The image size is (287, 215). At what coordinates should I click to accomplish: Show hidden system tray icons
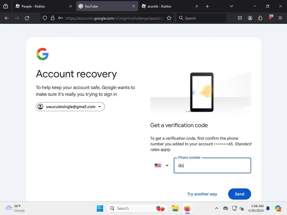pos(217,208)
